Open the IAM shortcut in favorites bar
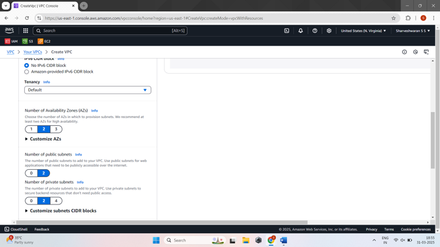440x247 pixels. pos(11,41)
